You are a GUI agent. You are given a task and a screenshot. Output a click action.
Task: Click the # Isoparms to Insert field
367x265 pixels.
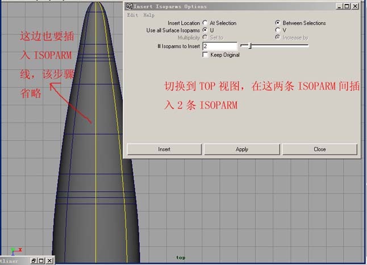point(220,46)
